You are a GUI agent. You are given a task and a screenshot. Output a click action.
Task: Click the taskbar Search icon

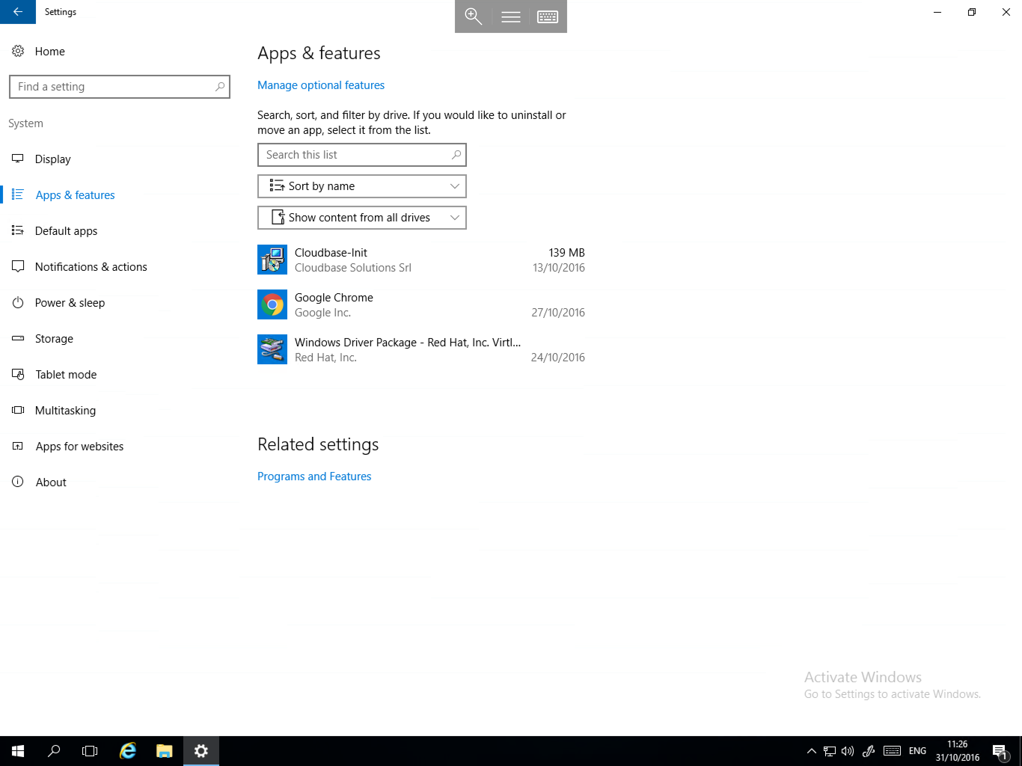click(54, 751)
